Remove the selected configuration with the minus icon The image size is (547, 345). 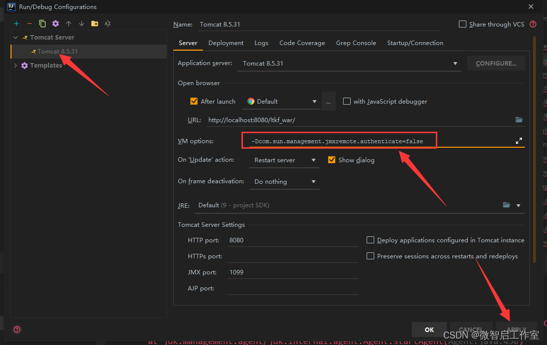click(x=29, y=24)
